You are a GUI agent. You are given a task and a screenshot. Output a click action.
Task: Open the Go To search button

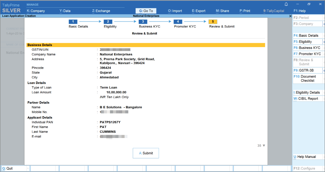(x=146, y=11)
